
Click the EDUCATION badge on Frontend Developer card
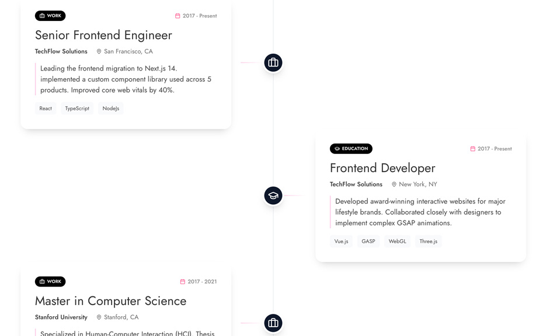(351, 149)
